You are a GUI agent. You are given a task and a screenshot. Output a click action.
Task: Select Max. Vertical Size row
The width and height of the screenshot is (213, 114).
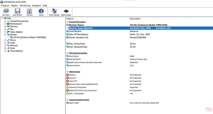point(139,44)
